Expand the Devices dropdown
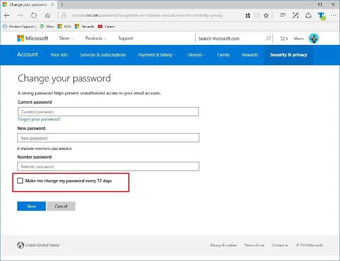Image resolution: width=340 pixels, height=261 pixels. click(196, 55)
